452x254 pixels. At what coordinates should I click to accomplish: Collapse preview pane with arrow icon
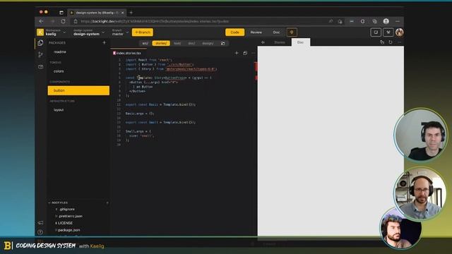[263, 42]
